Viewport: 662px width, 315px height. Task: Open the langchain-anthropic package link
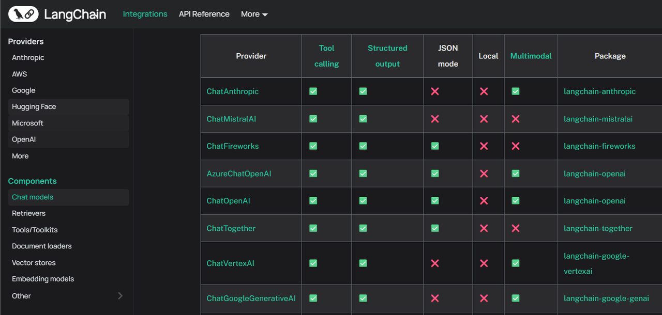click(600, 91)
